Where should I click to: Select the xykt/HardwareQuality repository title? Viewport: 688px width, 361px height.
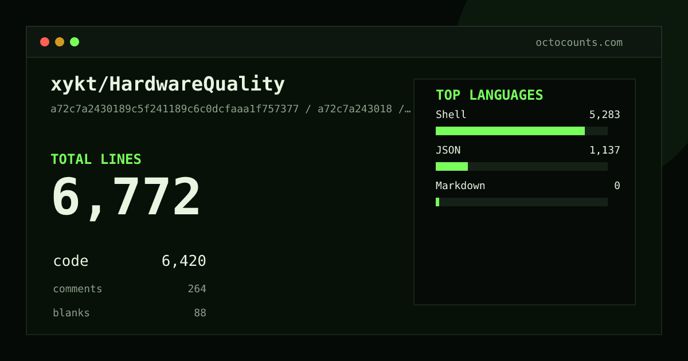click(167, 84)
